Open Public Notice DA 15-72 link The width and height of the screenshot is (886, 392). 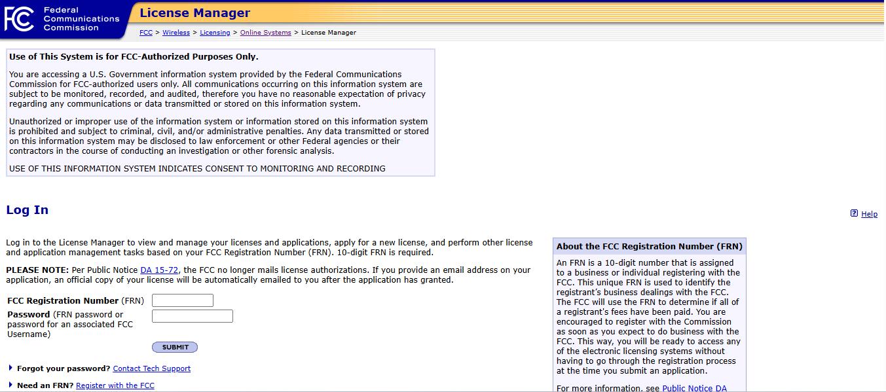click(x=159, y=270)
